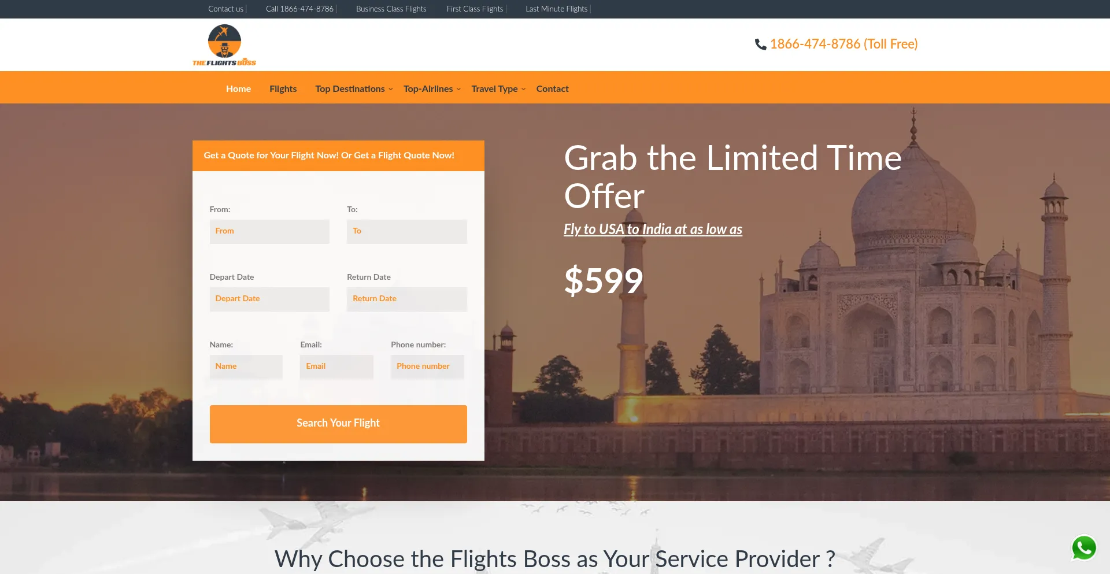Image resolution: width=1110 pixels, height=574 pixels.
Task: Select the Phone number input field
Action: click(x=427, y=366)
